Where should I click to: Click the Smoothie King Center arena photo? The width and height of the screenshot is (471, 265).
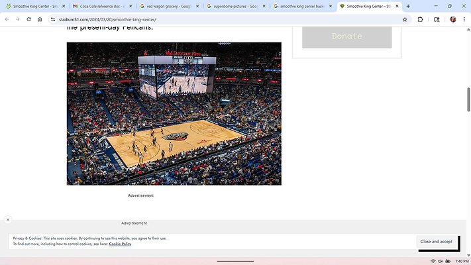[x=174, y=113]
